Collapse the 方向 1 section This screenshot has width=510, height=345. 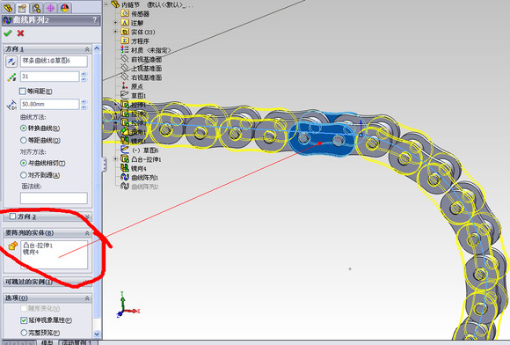pos(87,49)
